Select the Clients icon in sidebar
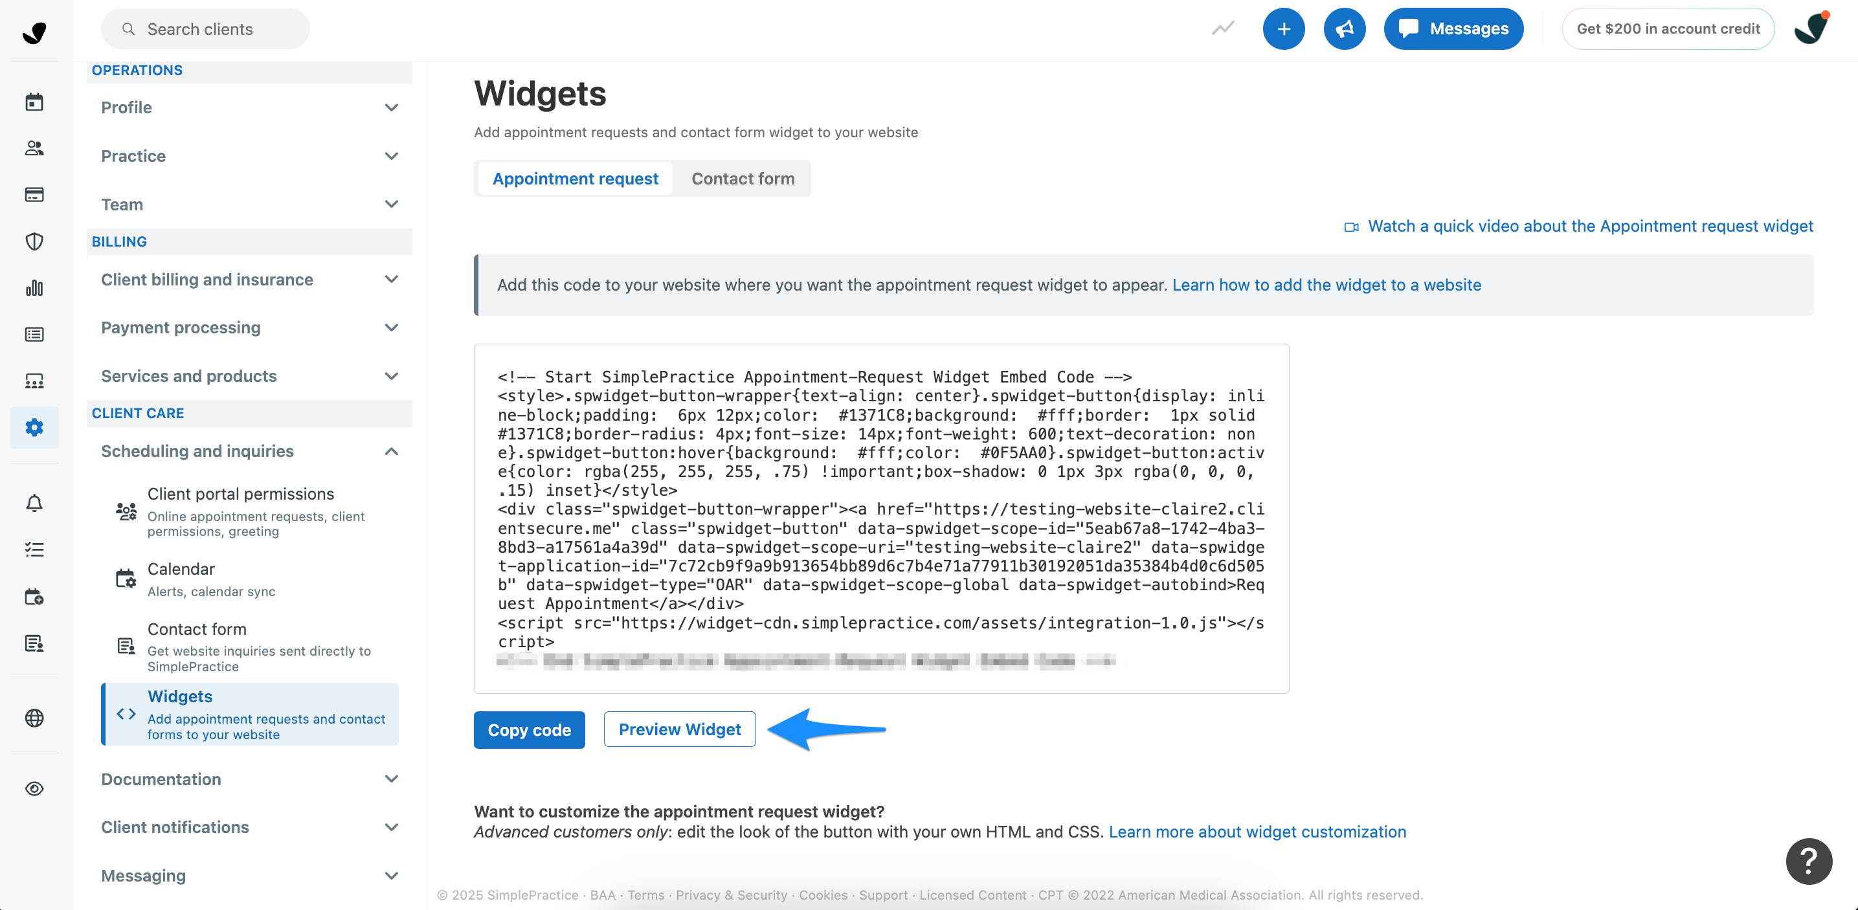Screen dimensions: 1858x910 coord(34,149)
